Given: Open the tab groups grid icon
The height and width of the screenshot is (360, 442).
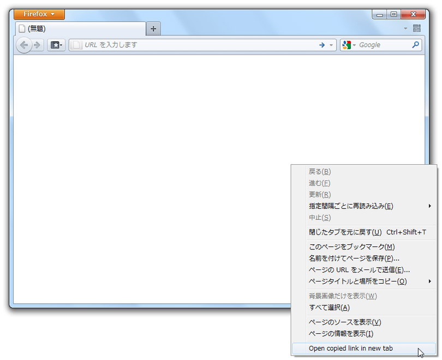Looking at the screenshot, I should pyautogui.click(x=417, y=28).
